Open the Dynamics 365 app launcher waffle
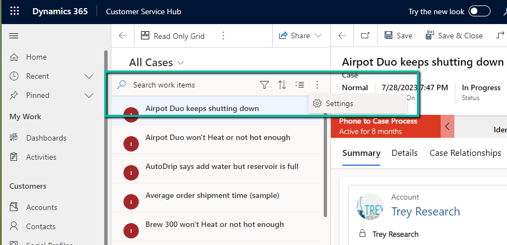 (15, 11)
